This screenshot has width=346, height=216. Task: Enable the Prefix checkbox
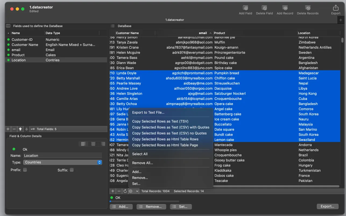click(25, 170)
